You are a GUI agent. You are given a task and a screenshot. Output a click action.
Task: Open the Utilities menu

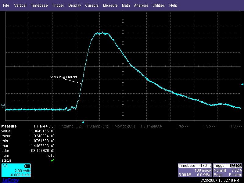click(x=159, y=5)
